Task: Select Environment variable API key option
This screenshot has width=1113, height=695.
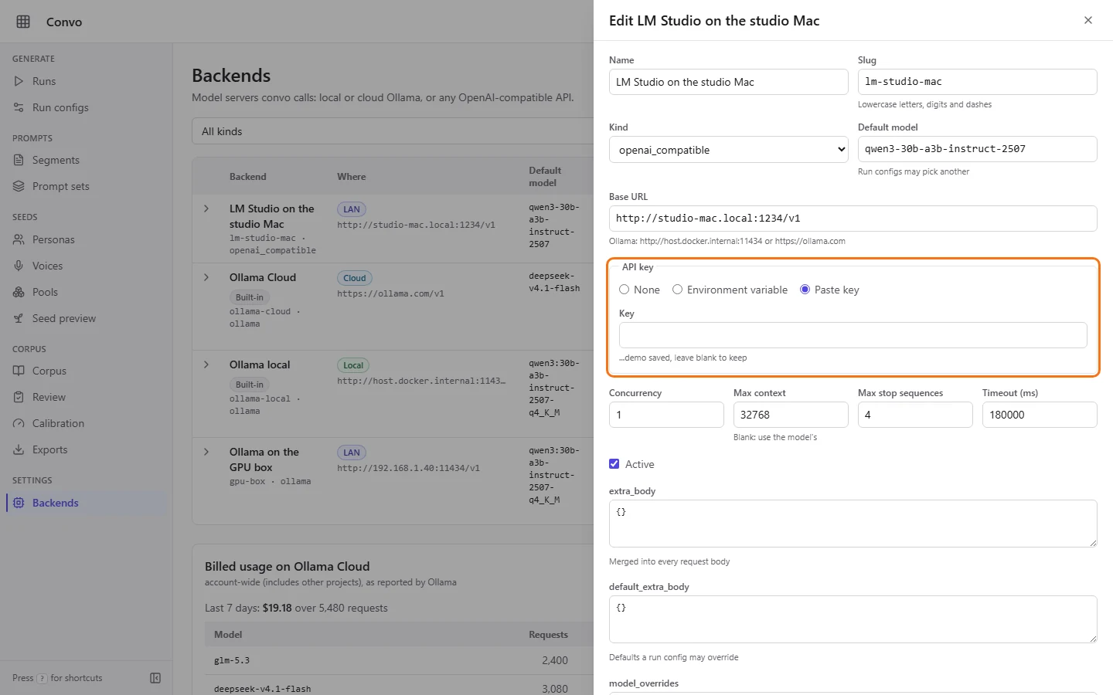Action: pyautogui.click(x=678, y=290)
